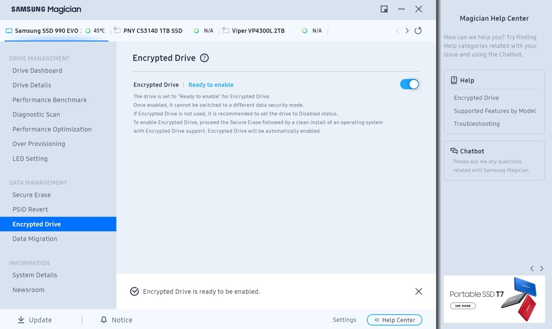Click the Viper drive N/A status indicator

pos(312,31)
